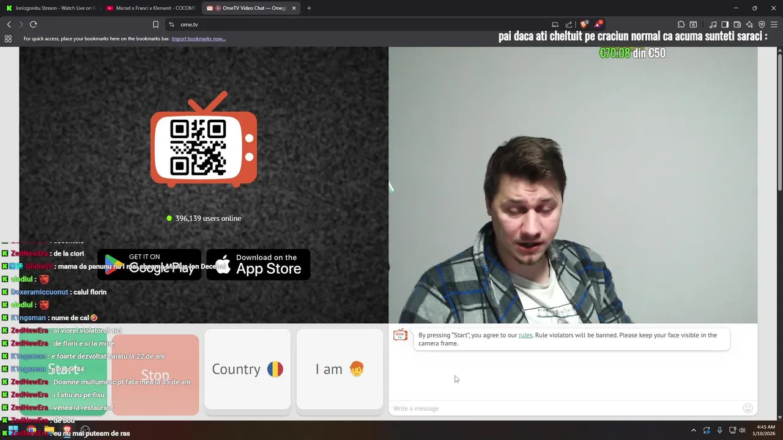Click the OmeTV QR code television logo

pyautogui.click(x=204, y=139)
